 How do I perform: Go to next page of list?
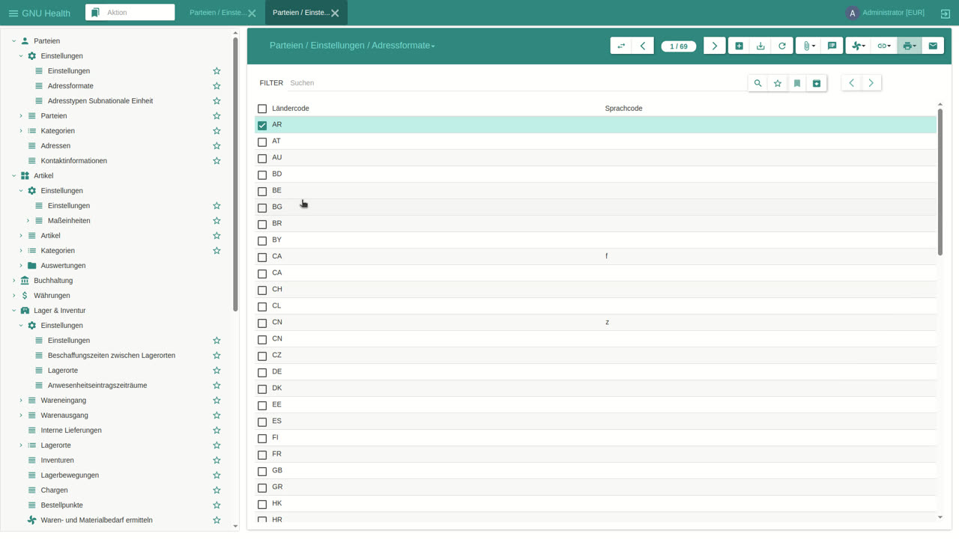871,83
